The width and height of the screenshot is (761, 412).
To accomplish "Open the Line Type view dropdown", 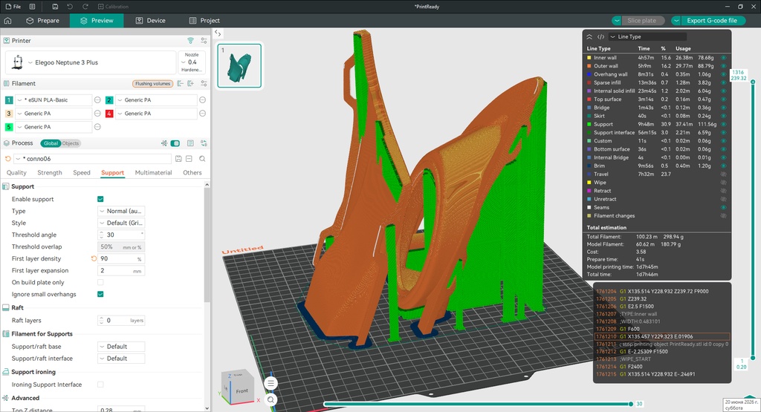I will (647, 36).
